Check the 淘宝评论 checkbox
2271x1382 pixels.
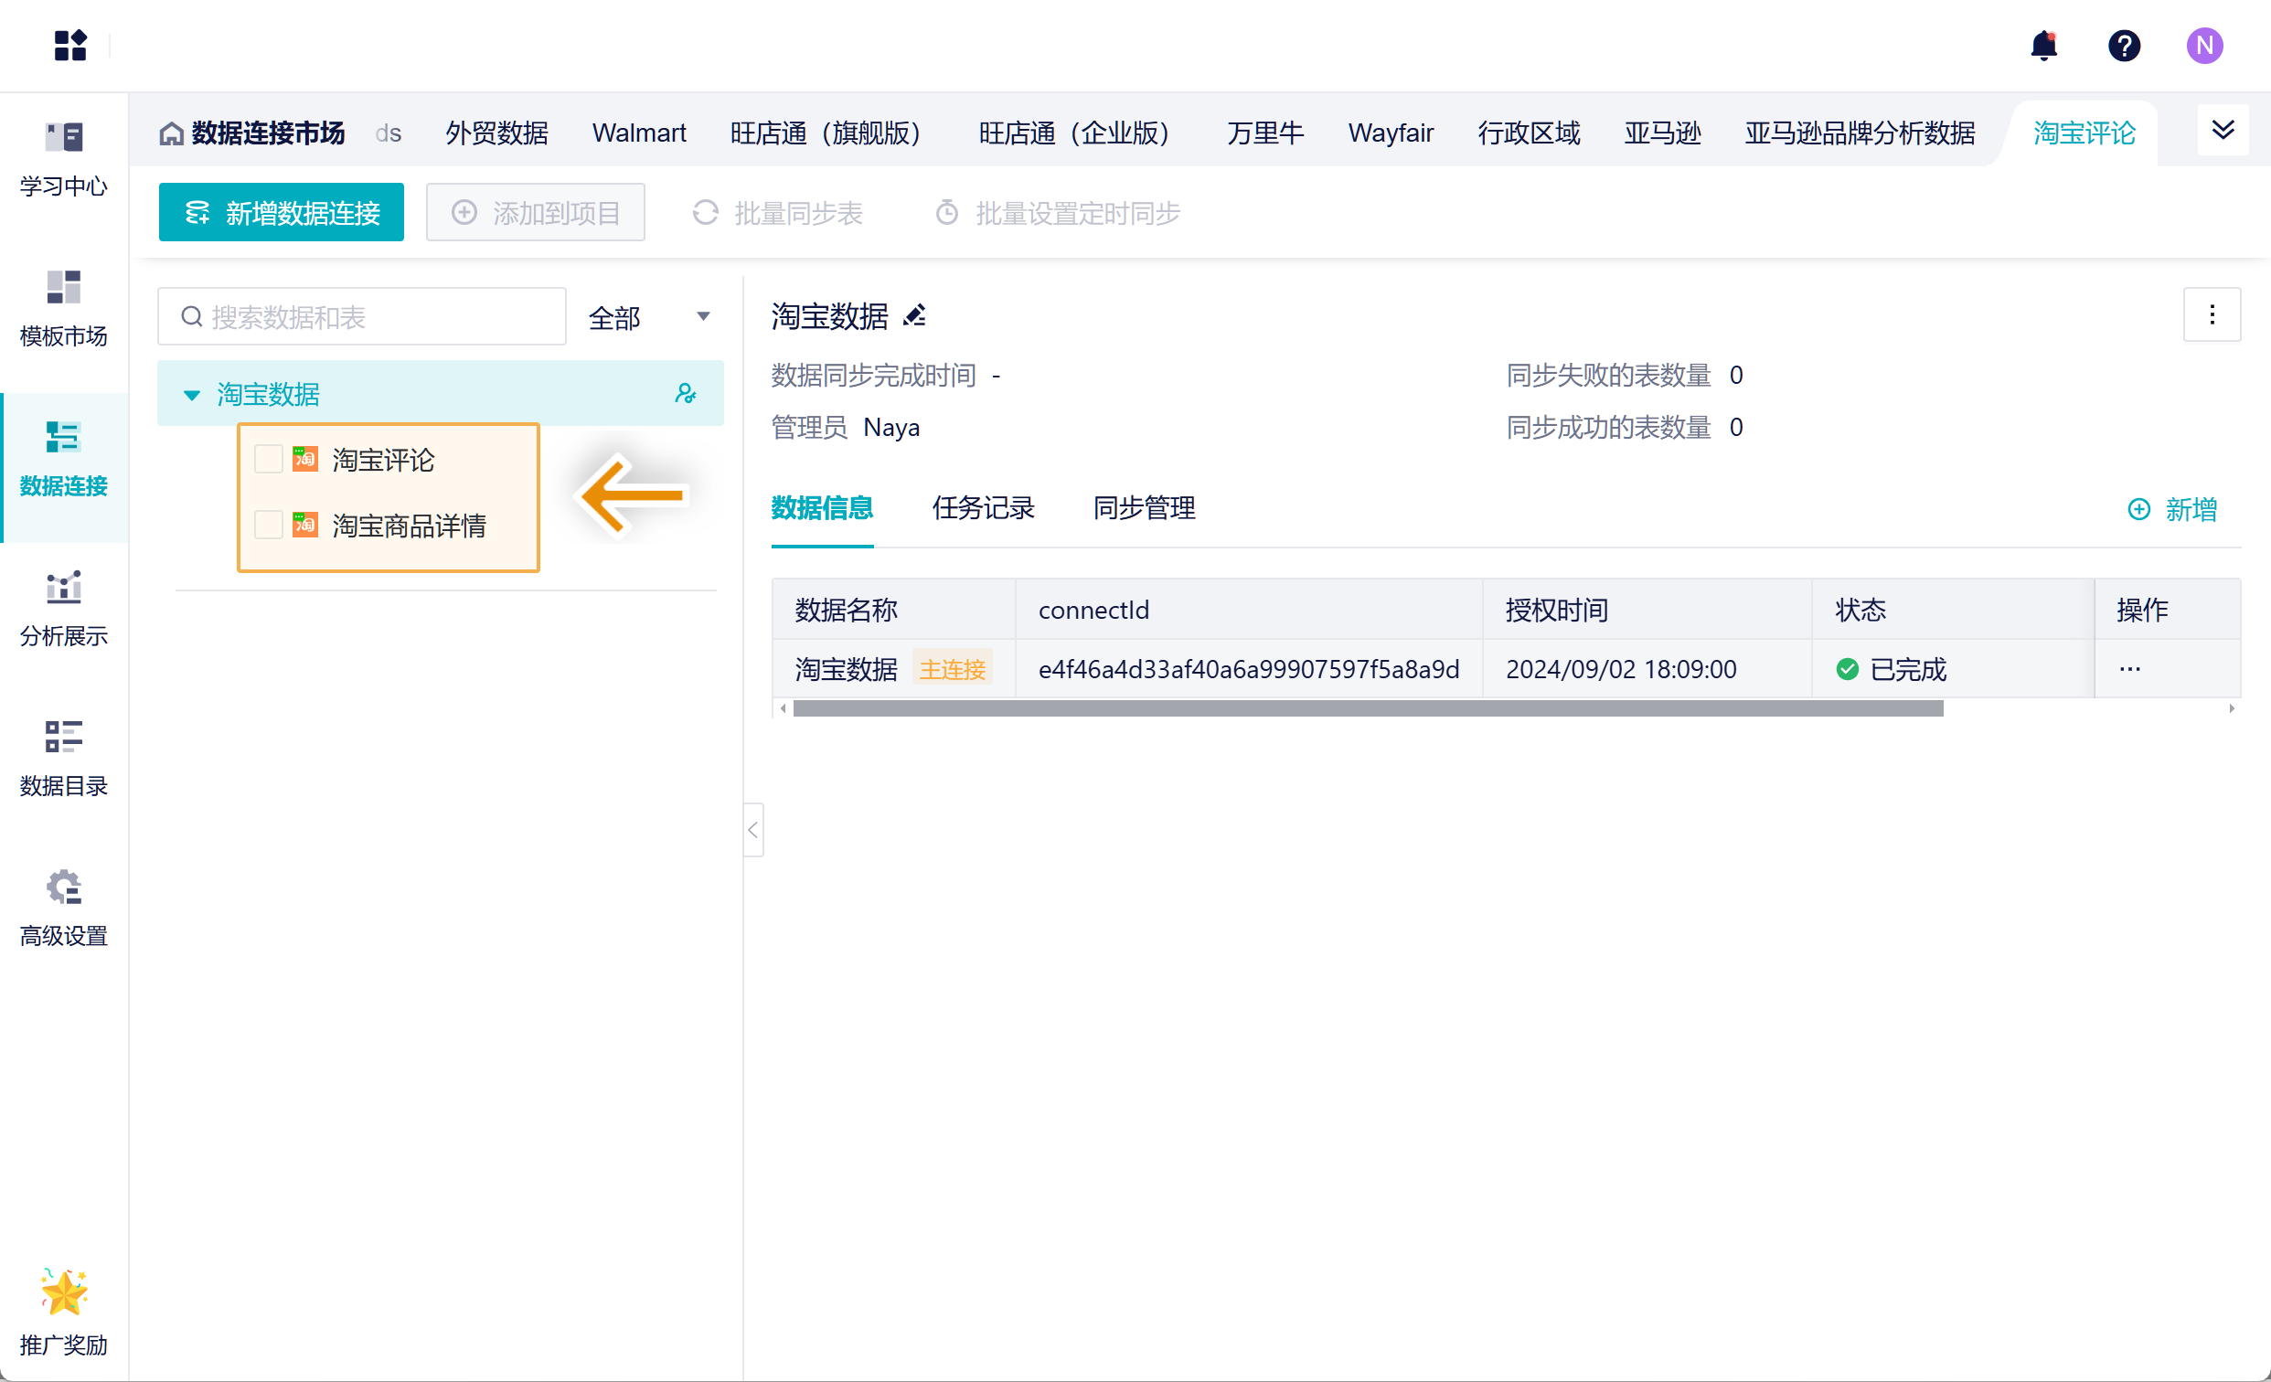[x=268, y=459]
